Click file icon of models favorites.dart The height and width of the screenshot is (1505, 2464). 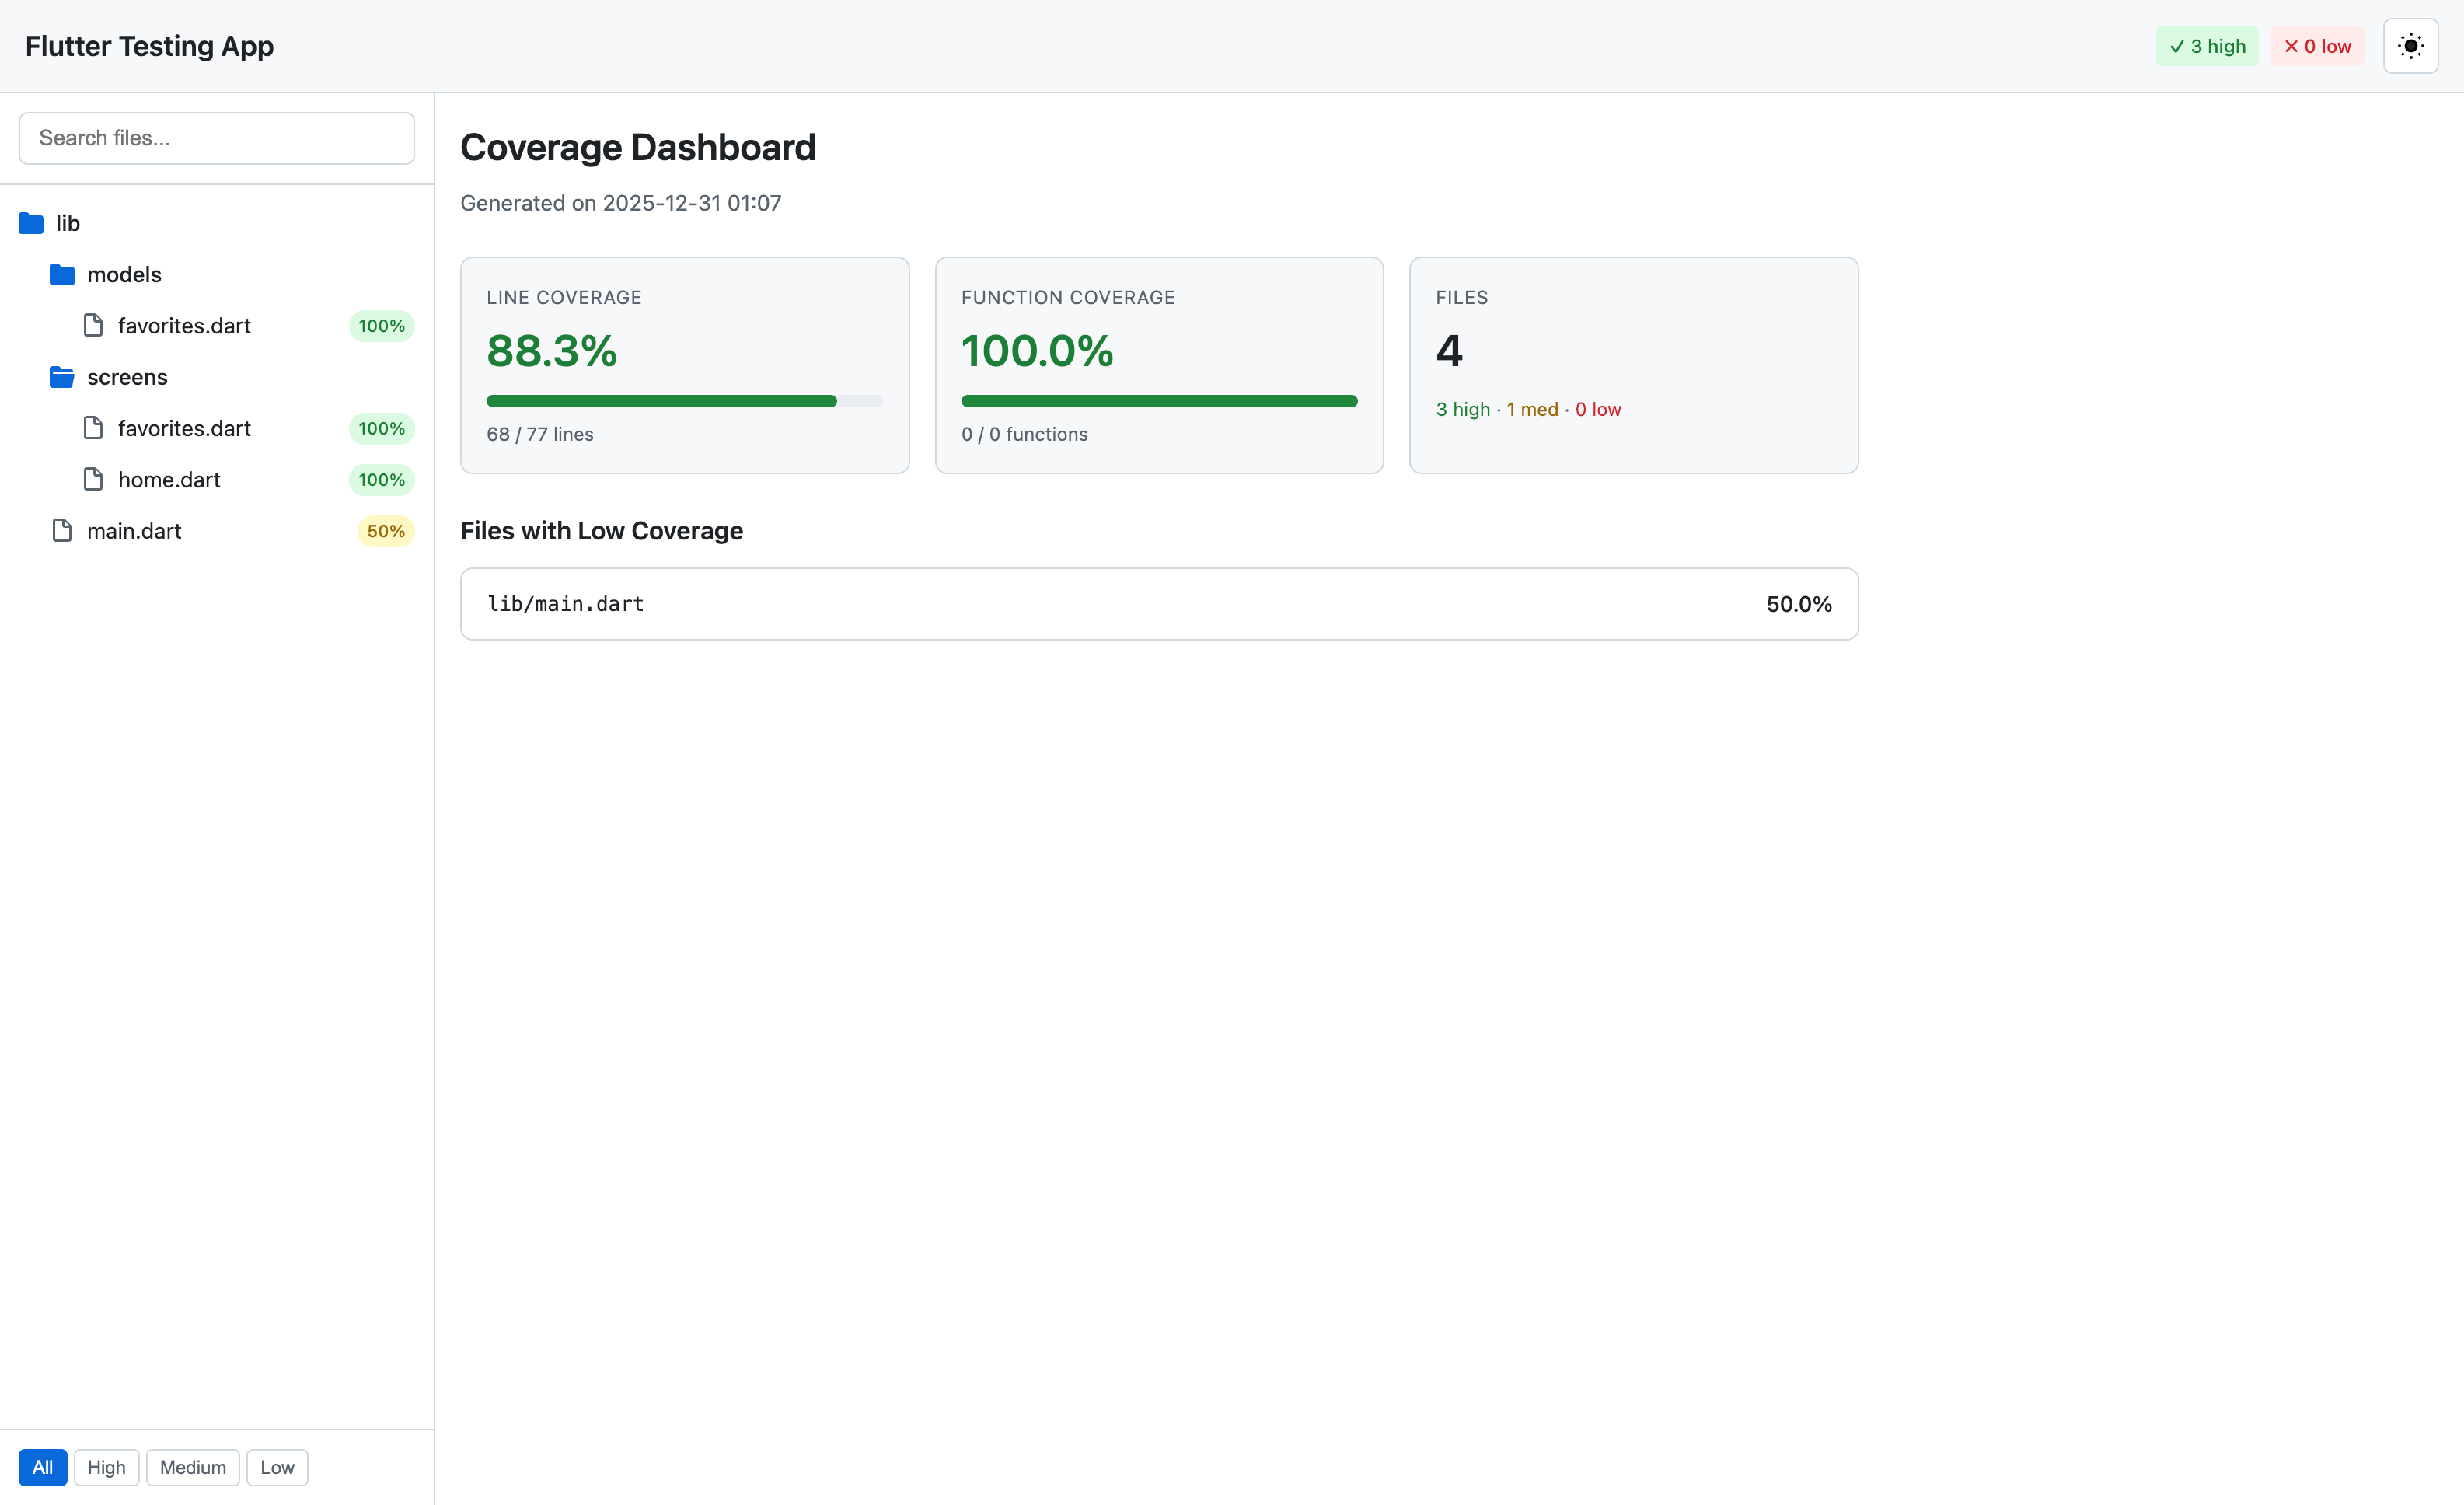[x=93, y=326]
